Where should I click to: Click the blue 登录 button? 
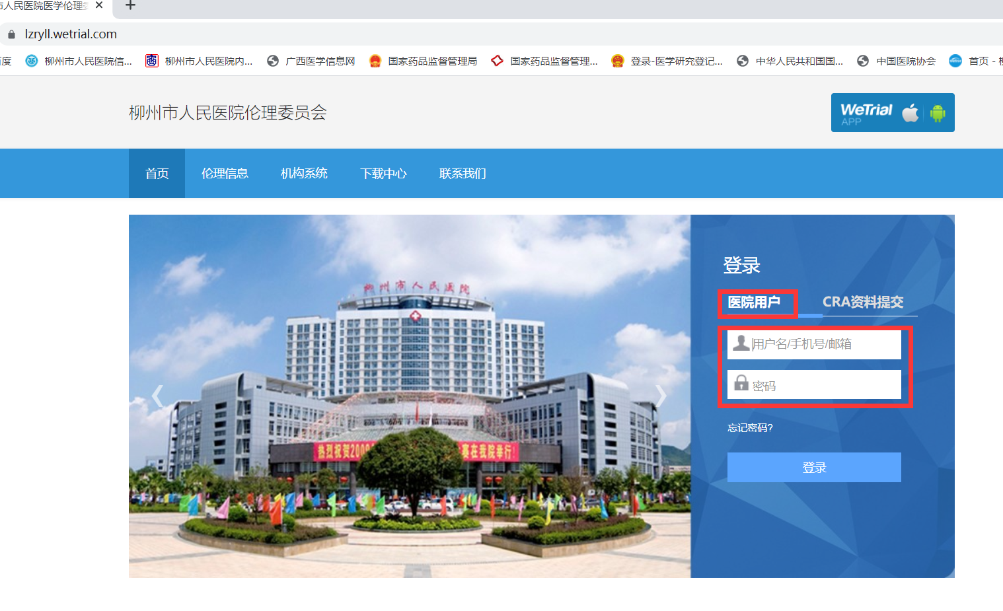[x=814, y=468]
